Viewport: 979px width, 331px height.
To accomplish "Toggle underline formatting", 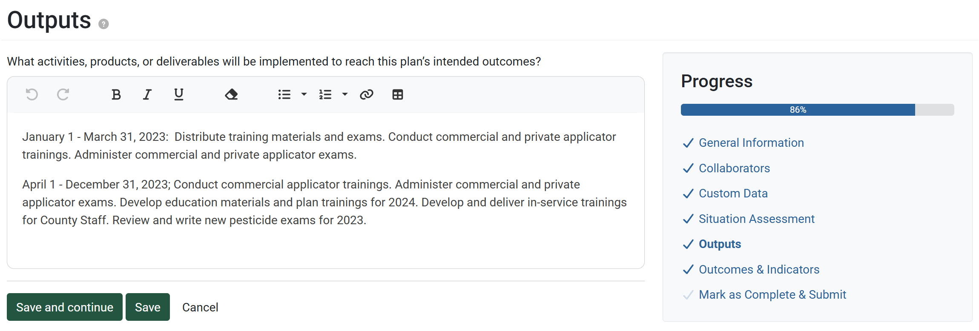I will (179, 94).
